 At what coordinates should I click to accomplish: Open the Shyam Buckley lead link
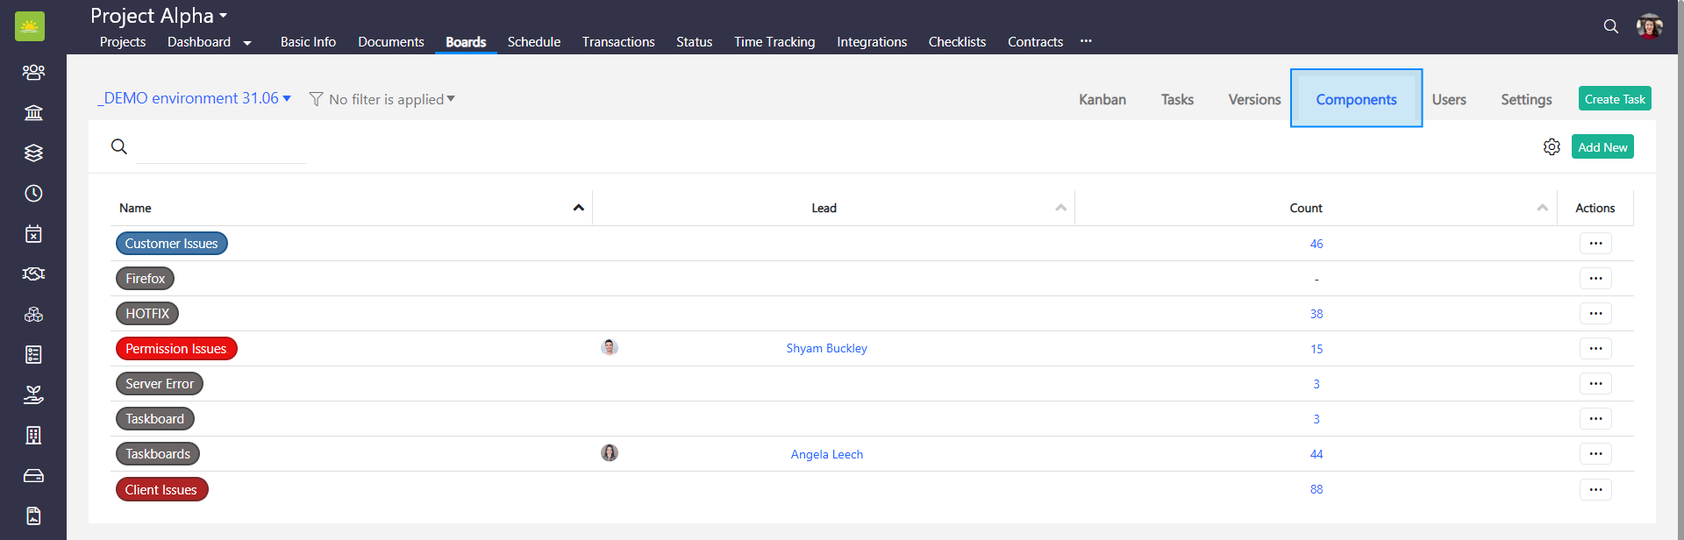(x=826, y=348)
